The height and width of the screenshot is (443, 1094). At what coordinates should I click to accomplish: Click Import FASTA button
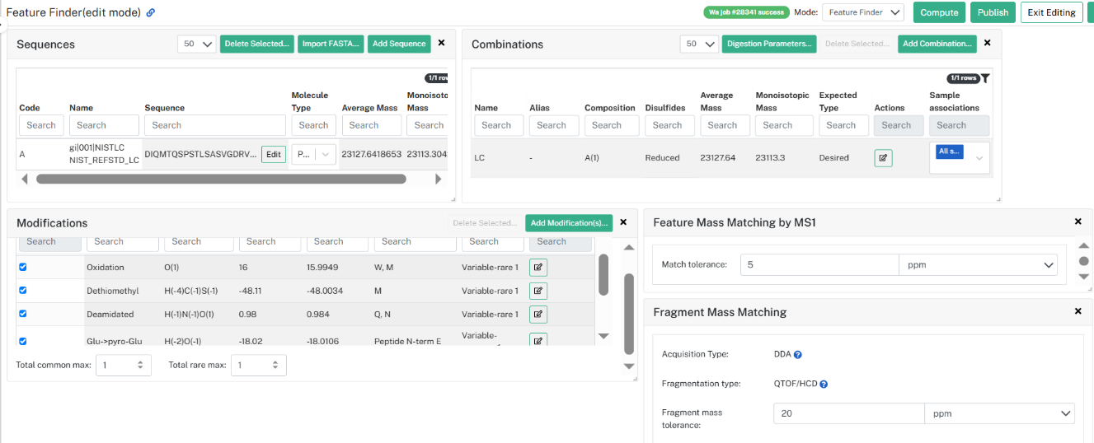331,44
